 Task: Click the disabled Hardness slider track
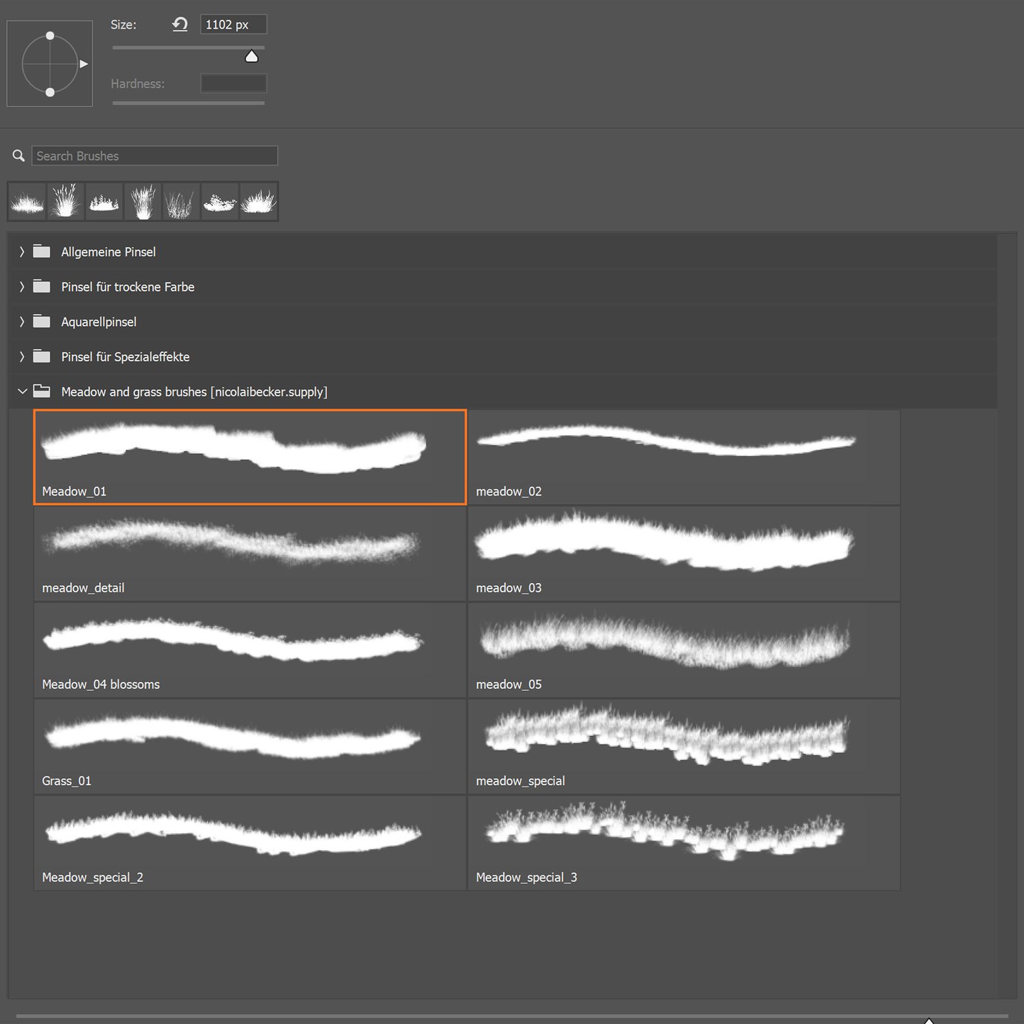pyautogui.click(x=188, y=103)
